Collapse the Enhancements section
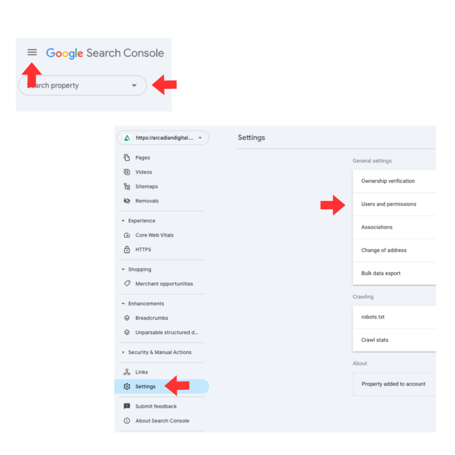 [123, 304]
